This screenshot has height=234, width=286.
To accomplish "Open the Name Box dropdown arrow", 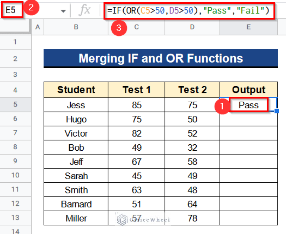I will (x=63, y=11).
